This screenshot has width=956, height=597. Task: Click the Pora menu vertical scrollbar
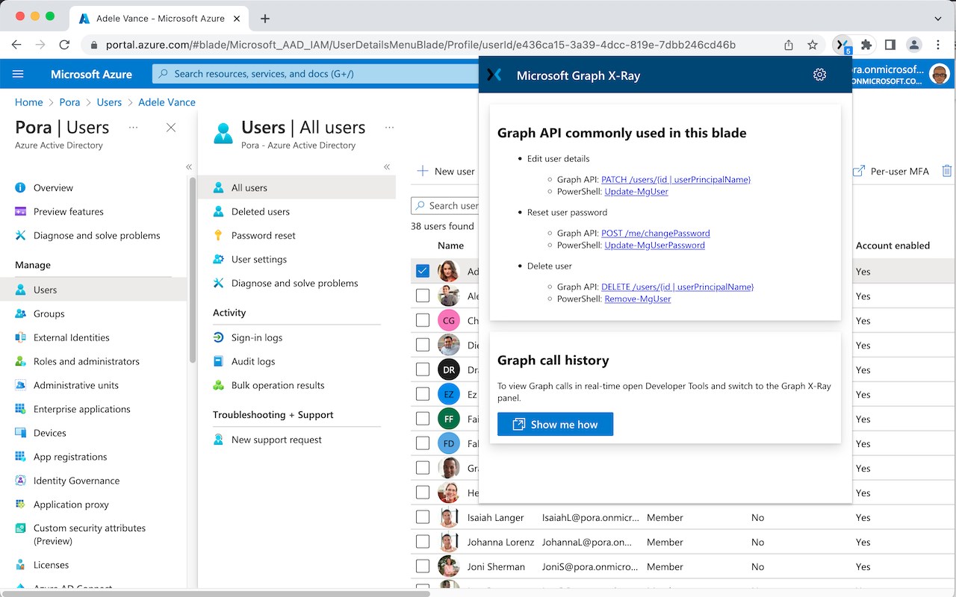point(193,269)
